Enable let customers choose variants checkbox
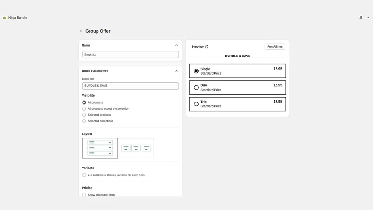 84,175
